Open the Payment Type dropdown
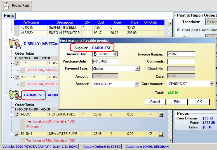 click(137, 69)
